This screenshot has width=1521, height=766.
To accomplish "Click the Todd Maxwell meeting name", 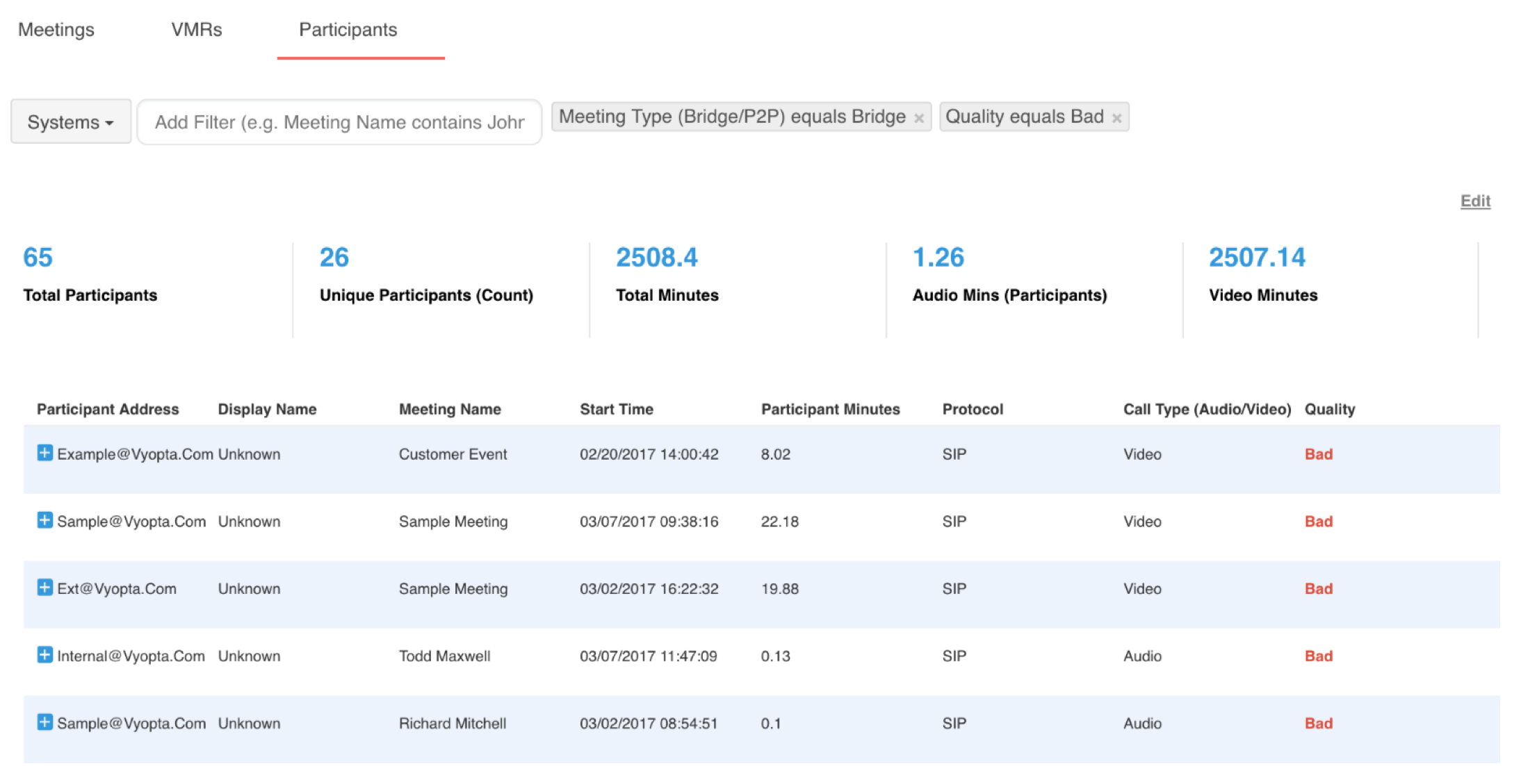I will (x=444, y=656).
